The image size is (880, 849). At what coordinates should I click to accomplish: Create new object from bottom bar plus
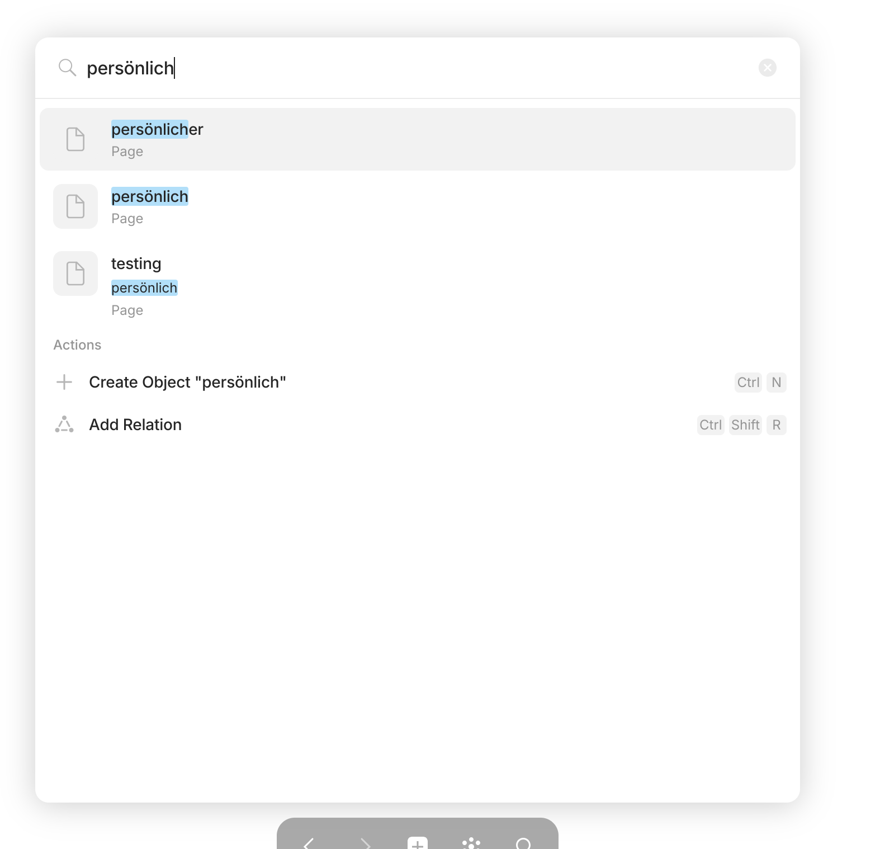(418, 843)
